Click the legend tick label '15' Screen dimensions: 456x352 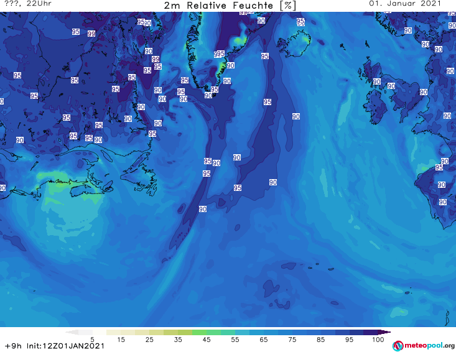tap(121, 340)
